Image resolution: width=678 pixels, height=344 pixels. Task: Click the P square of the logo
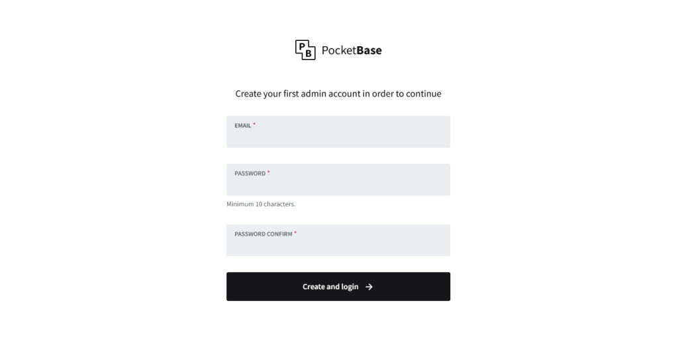click(302, 47)
